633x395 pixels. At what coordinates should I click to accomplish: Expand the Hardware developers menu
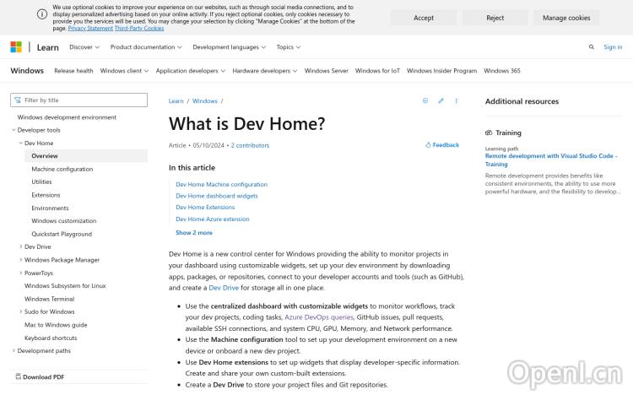coord(264,71)
